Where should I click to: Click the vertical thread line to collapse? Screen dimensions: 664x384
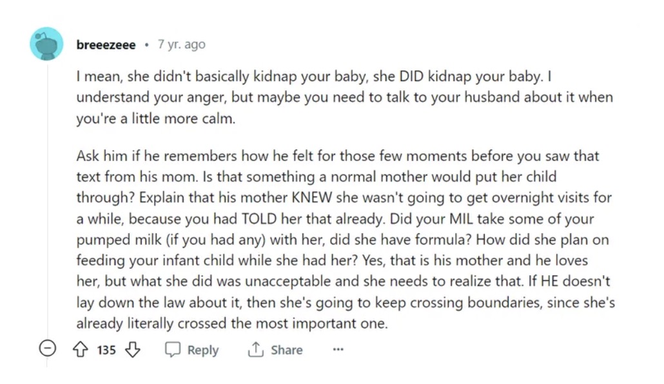pyautogui.click(x=46, y=193)
